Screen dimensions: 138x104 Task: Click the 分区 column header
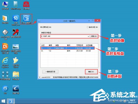pyautogui.click(x=43, y=45)
